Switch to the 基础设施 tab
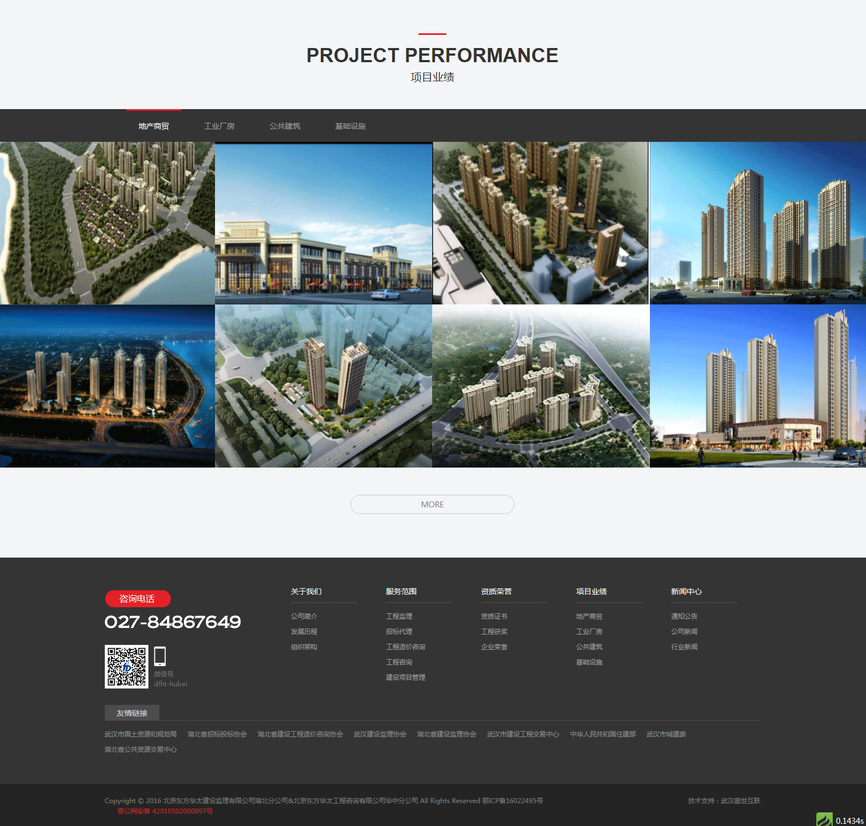 click(x=350, y=126)
